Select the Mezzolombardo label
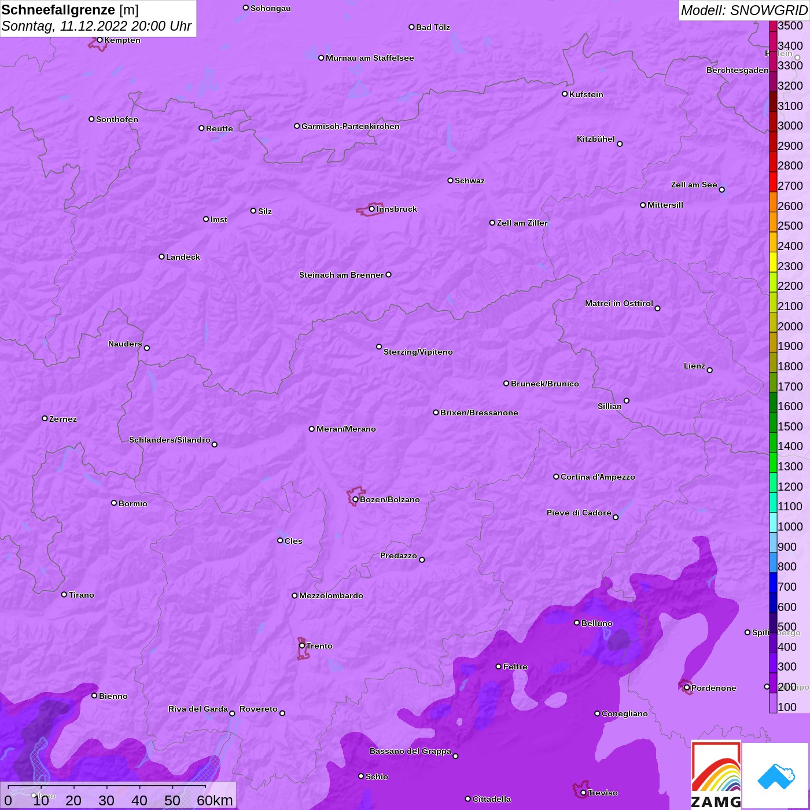Image resolution: width=810 pixels, height=810 pixels. pos(331,595)
